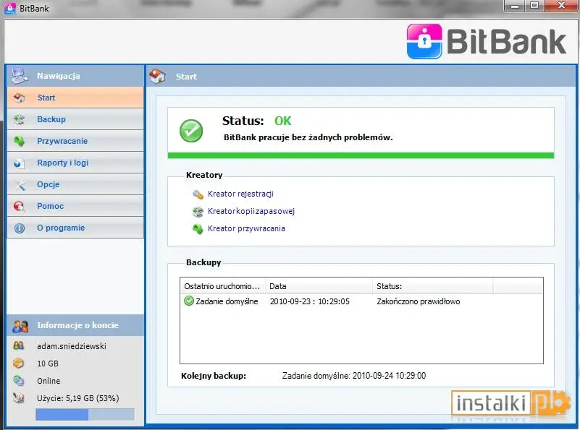The height and width of the screenshot is (430, 580).
Task: Click the Online connection status text
Action: [x=49, y=381]
